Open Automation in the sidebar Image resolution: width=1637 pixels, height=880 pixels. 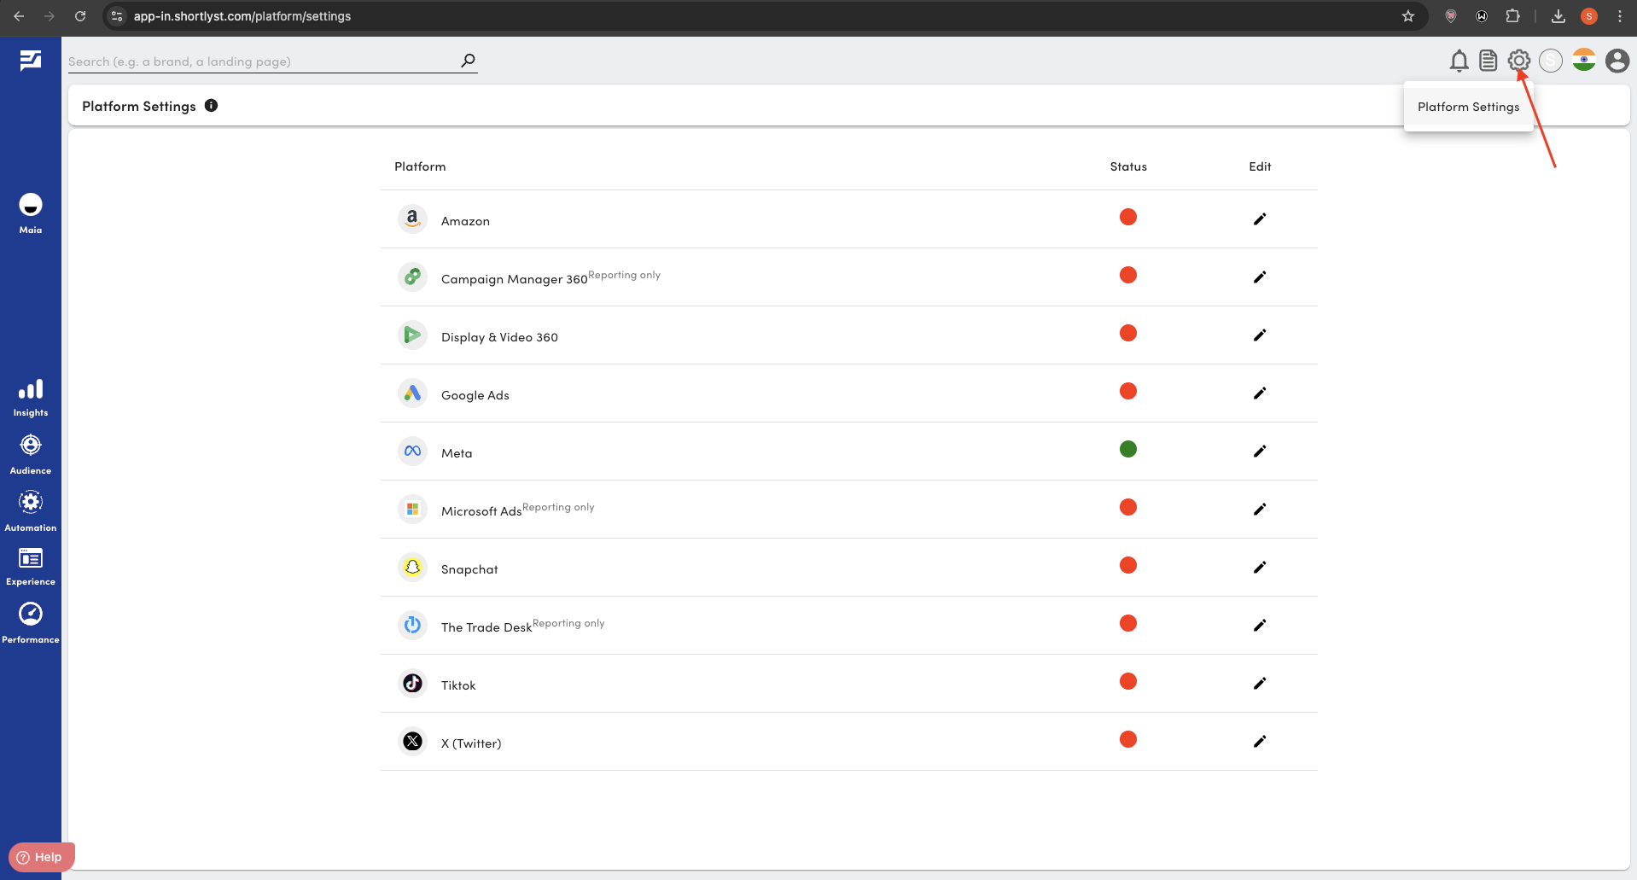[31, 512]
